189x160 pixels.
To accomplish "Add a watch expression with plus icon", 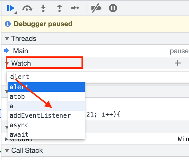I will (x=178, y=63).
